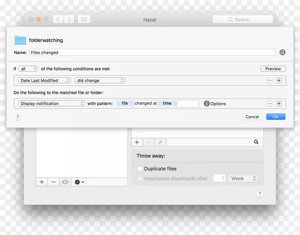The image size is (300, 235).
Task: Click the 'Throw away:' heading
Action: coord(151,156)
